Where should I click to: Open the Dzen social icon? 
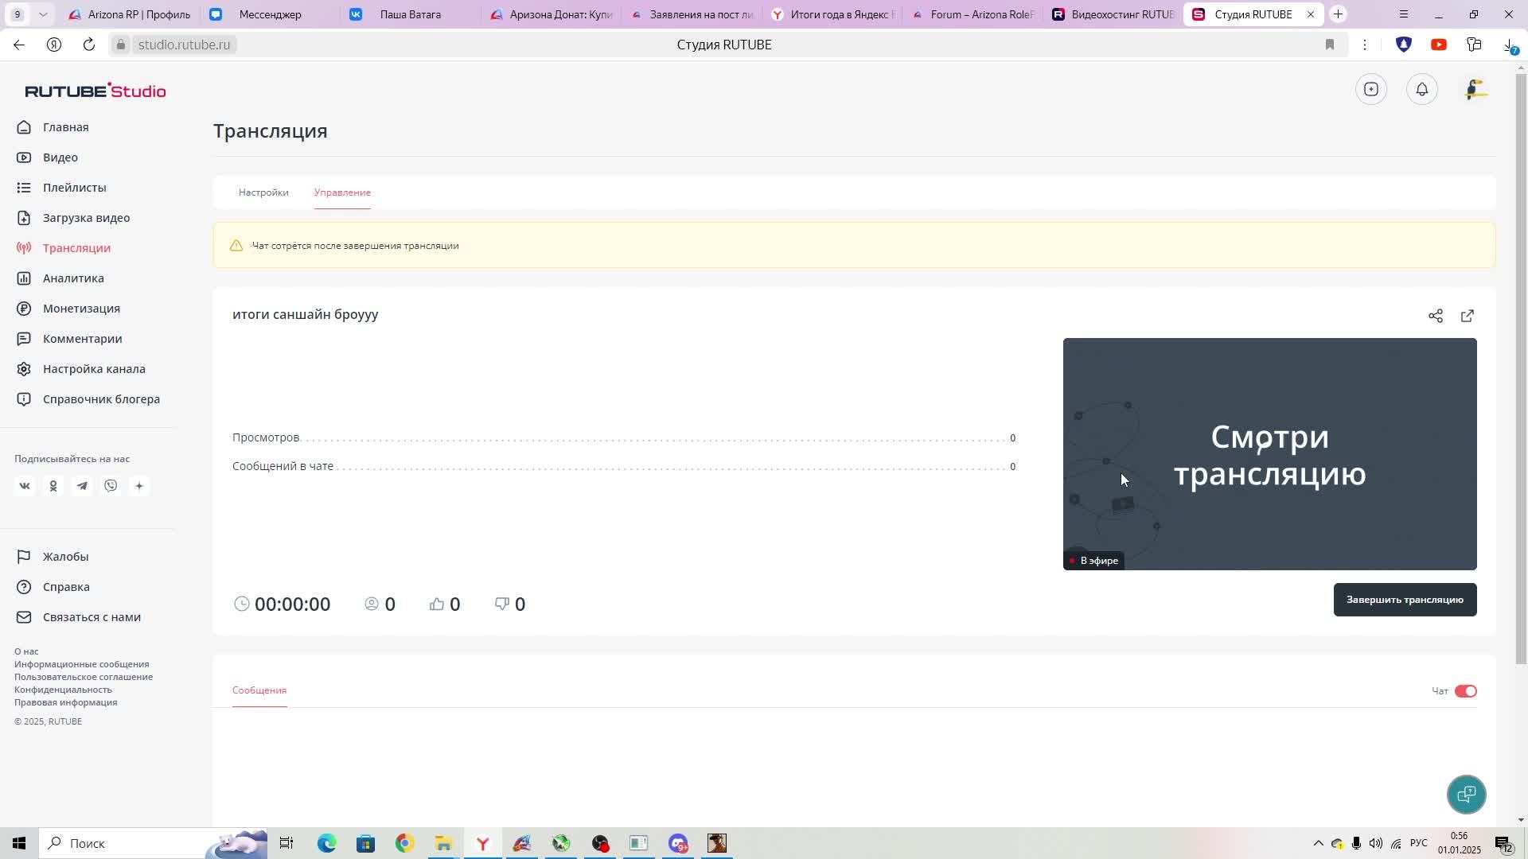tap(139, 486)
